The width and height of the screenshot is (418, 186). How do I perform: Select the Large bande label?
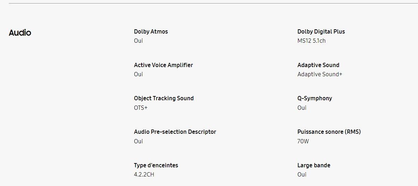[314, 165]
